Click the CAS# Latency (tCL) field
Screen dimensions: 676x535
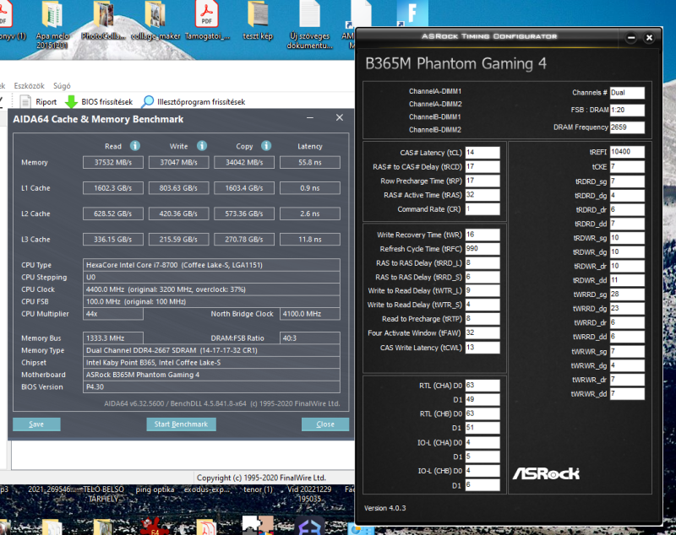[482, 153]
